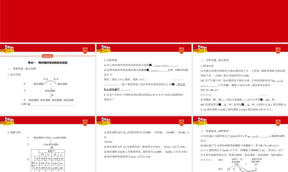Click circled marker ❹ before 黄色皱粒
The image size is (288, 172).
click(173, 84)
